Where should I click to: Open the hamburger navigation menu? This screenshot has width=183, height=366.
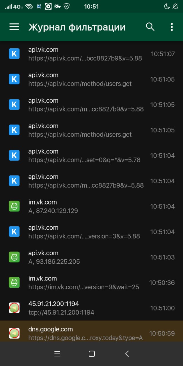(14, 27)
